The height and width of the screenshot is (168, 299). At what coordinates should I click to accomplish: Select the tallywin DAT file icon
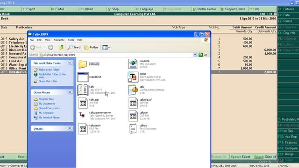(133, 116)
